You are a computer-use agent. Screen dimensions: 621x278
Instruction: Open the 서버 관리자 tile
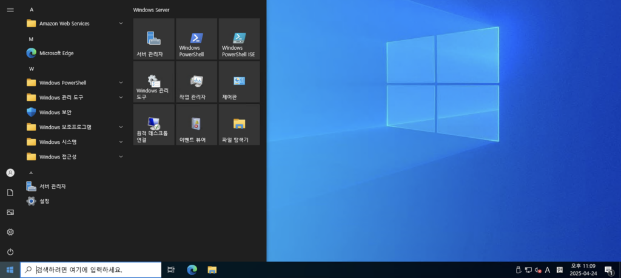(153, 39)
